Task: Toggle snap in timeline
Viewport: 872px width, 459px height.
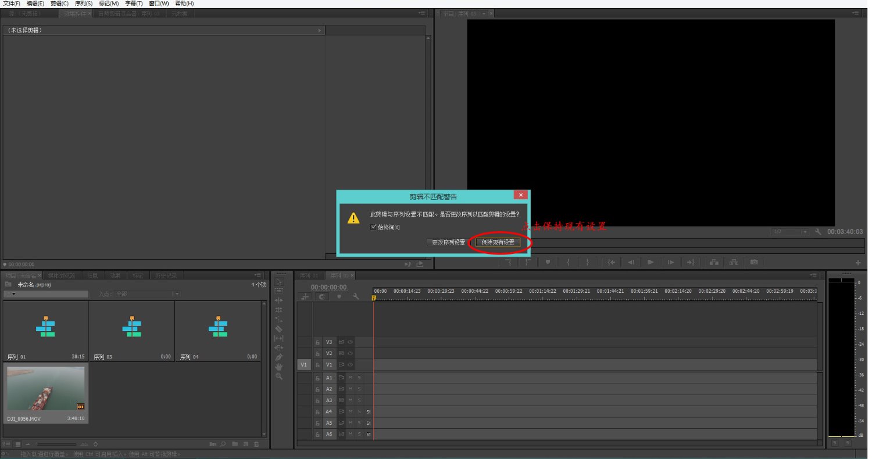Action: point(321,297)
